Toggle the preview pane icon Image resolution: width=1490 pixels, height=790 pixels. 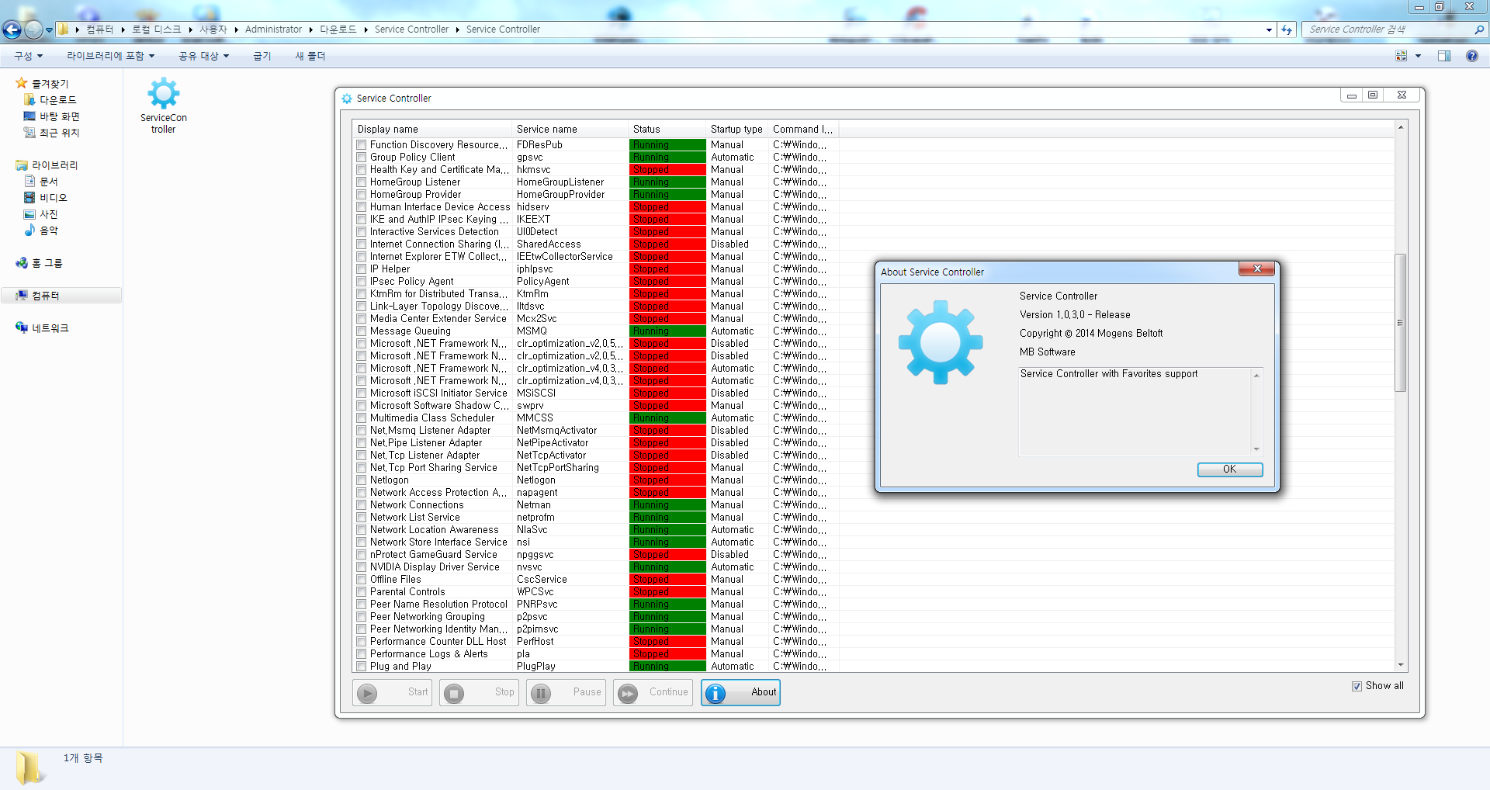click(x=1444, y=56)
